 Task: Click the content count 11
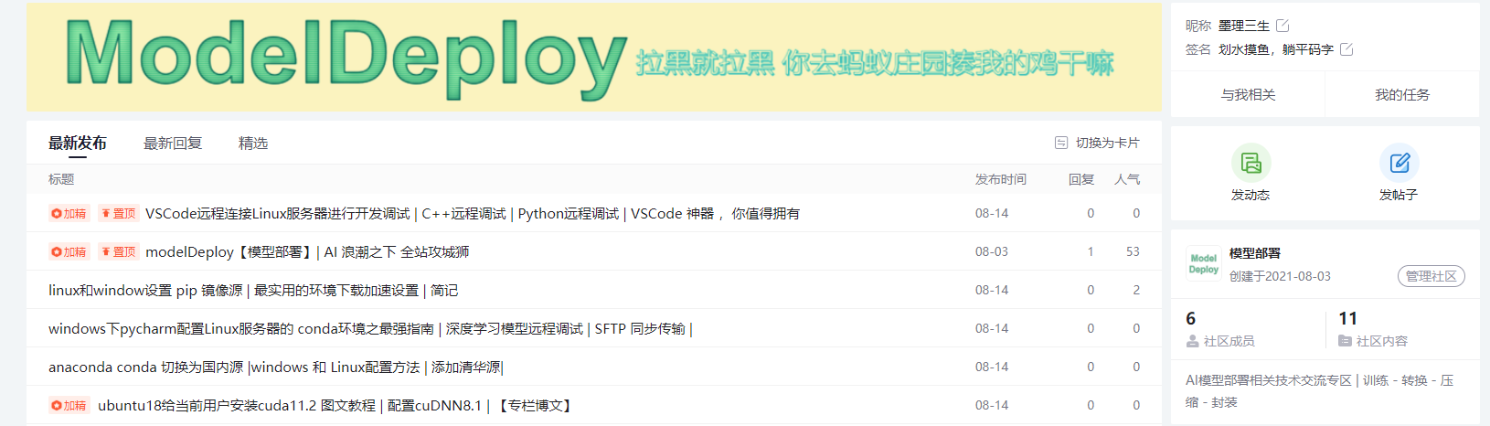(1348, 318)
